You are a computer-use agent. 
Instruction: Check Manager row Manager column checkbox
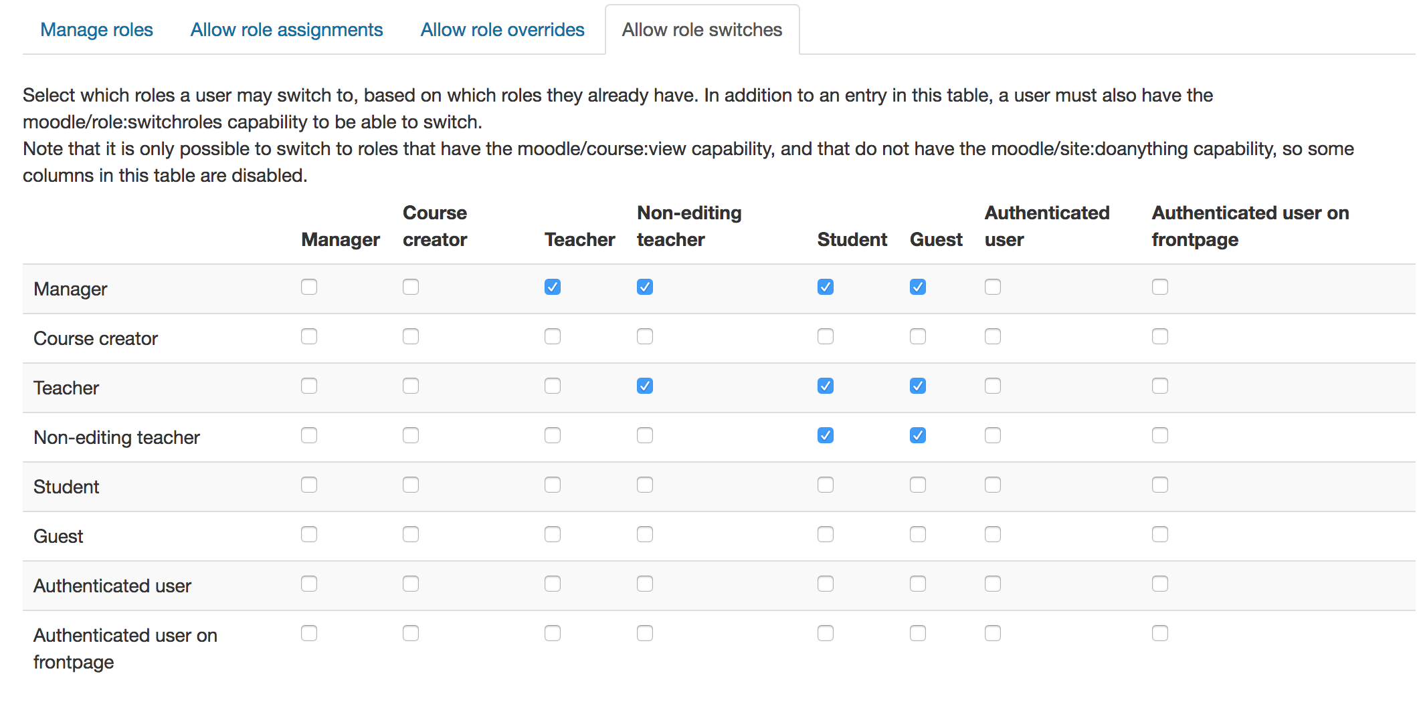[x=309, y=287]
